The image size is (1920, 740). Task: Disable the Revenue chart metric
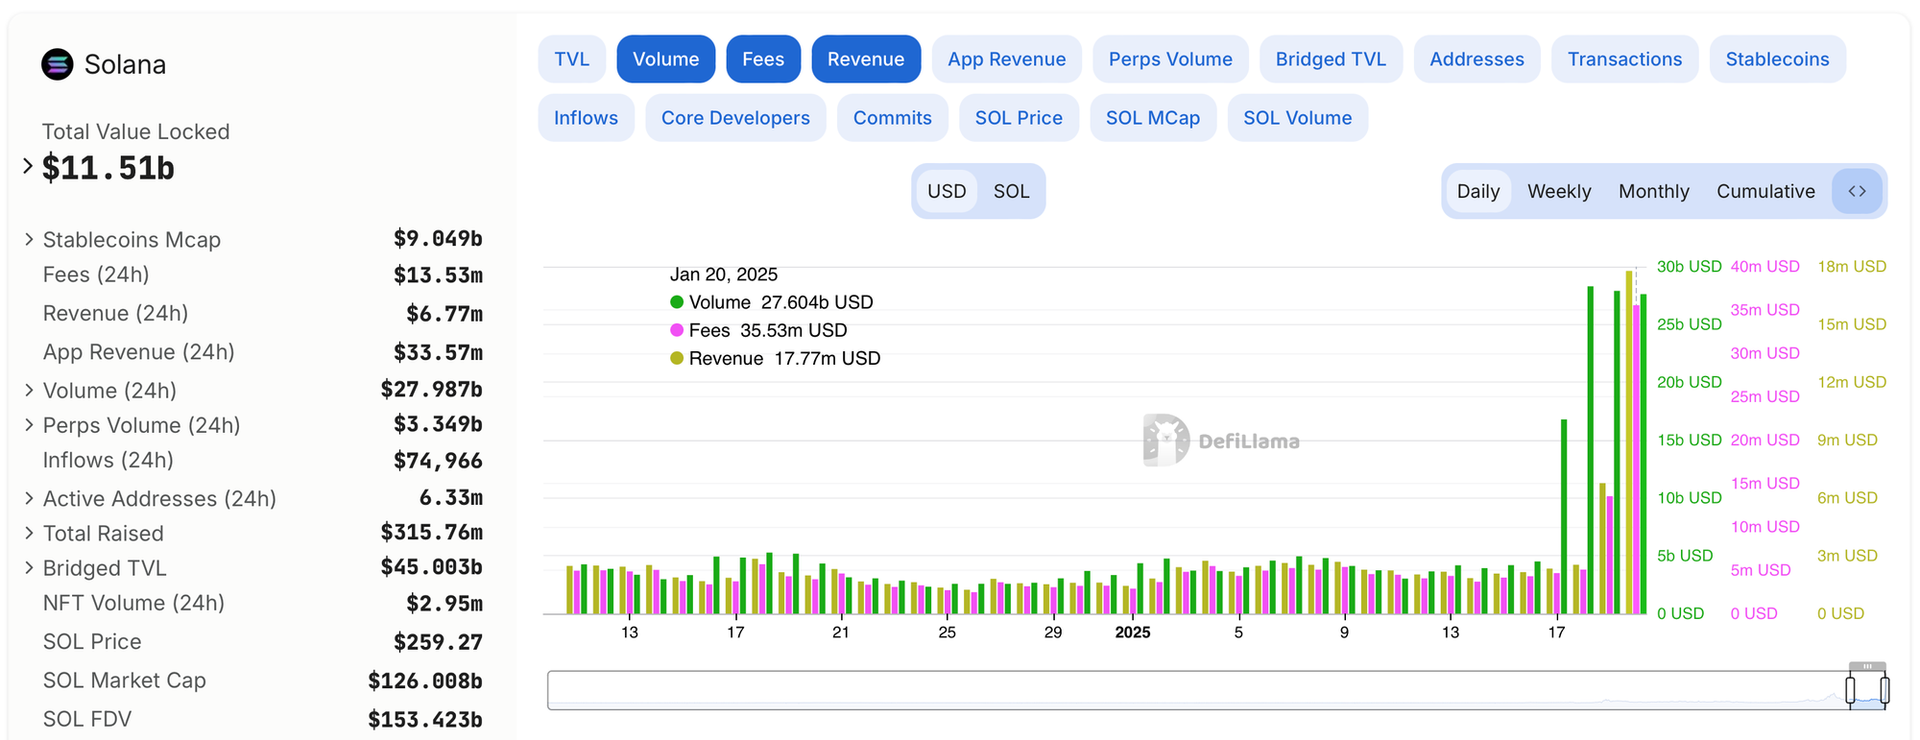tap(866, 60)
